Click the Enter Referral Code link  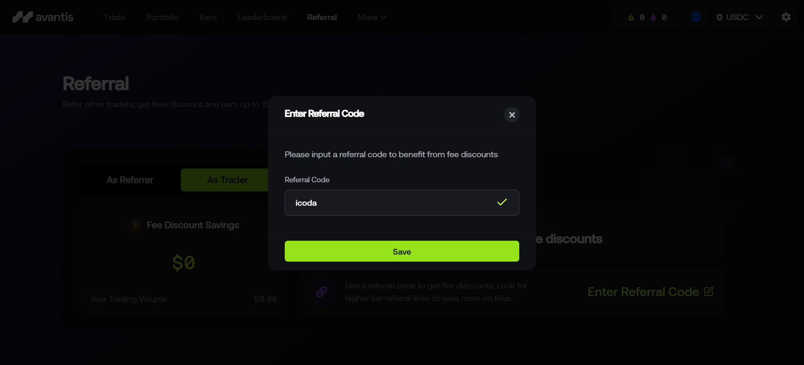click(644, 291)
